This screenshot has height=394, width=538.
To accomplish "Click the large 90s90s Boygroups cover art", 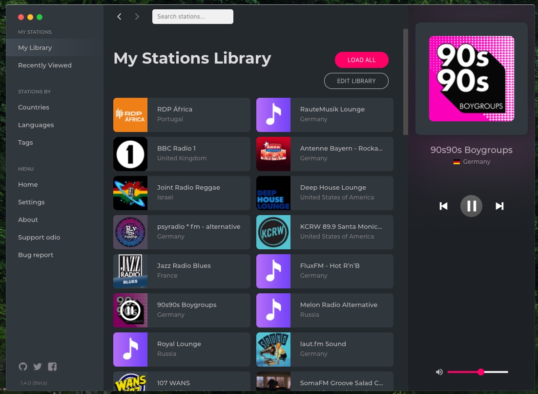I will [x=472, y=79].
